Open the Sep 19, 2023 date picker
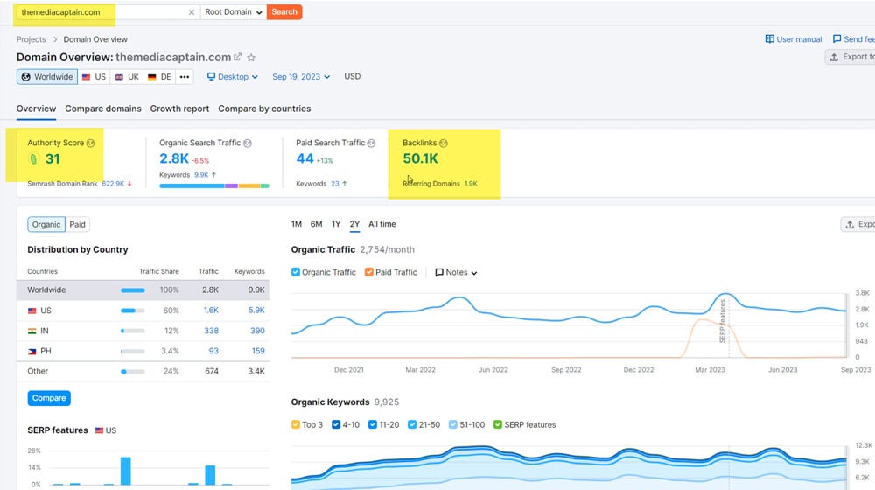875x490 pixels. point(301,77)
